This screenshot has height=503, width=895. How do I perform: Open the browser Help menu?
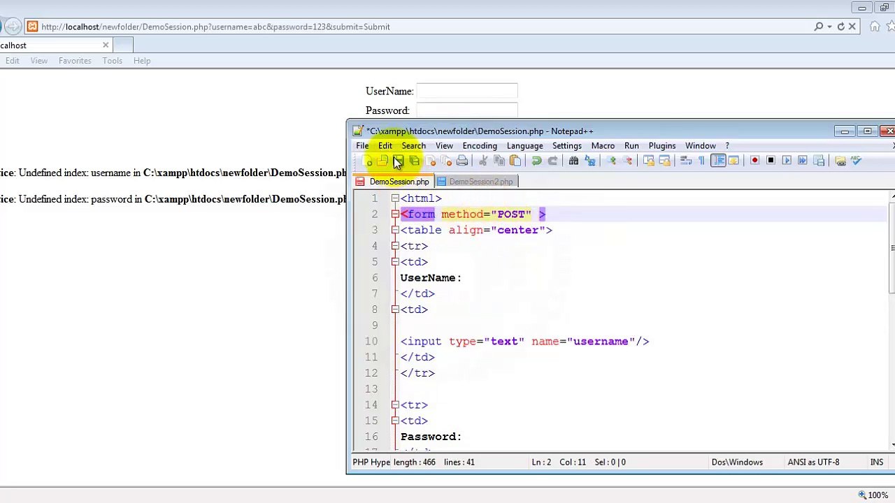(142, 61)
